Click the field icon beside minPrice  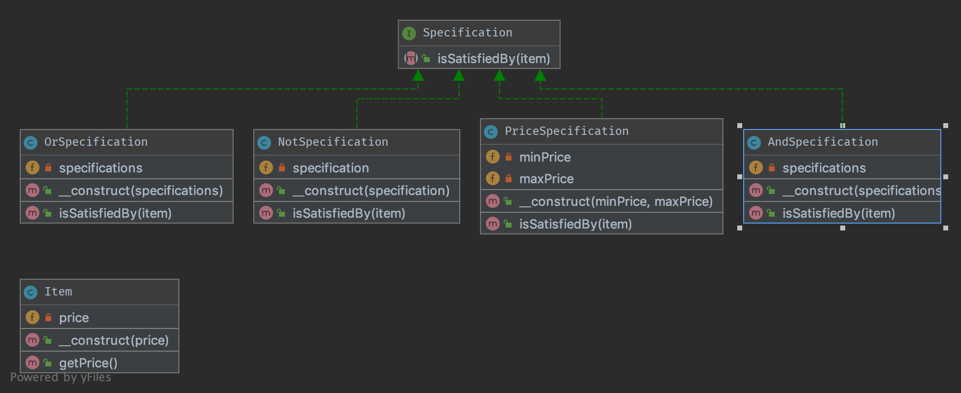[493, 157]
